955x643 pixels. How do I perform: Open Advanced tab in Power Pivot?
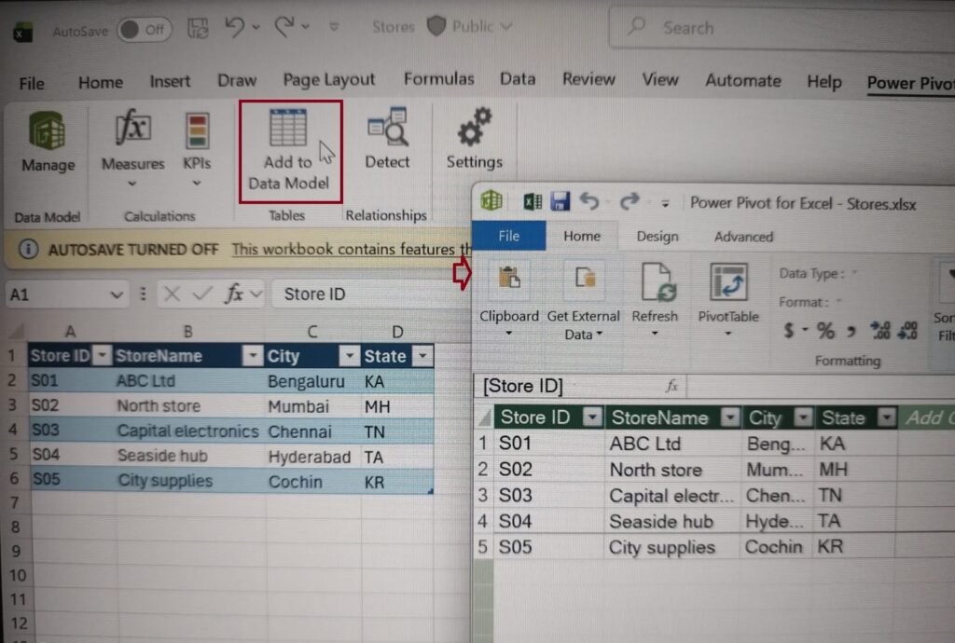click(x=743, y=236)
